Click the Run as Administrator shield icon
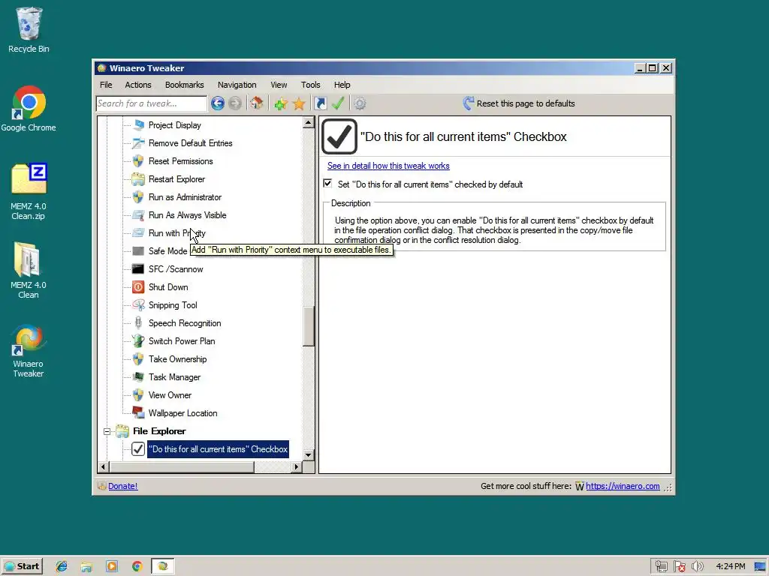The height and width of the screenshot is (576, 769). coord(138,197)
